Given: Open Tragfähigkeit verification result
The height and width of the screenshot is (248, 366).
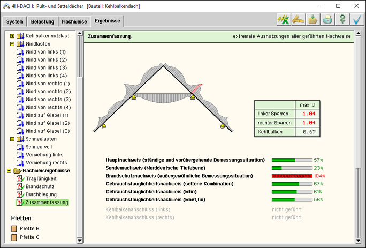Looking at the screenshot, I should (41, 178).
